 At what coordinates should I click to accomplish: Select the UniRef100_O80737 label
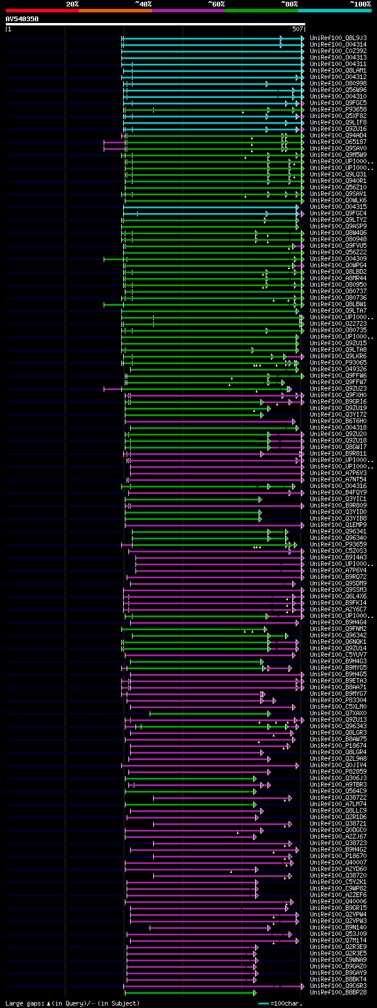point(338,291)
